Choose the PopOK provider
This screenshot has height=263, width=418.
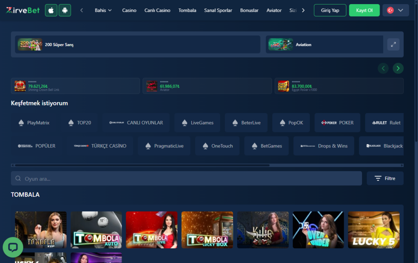pos(291,123)
